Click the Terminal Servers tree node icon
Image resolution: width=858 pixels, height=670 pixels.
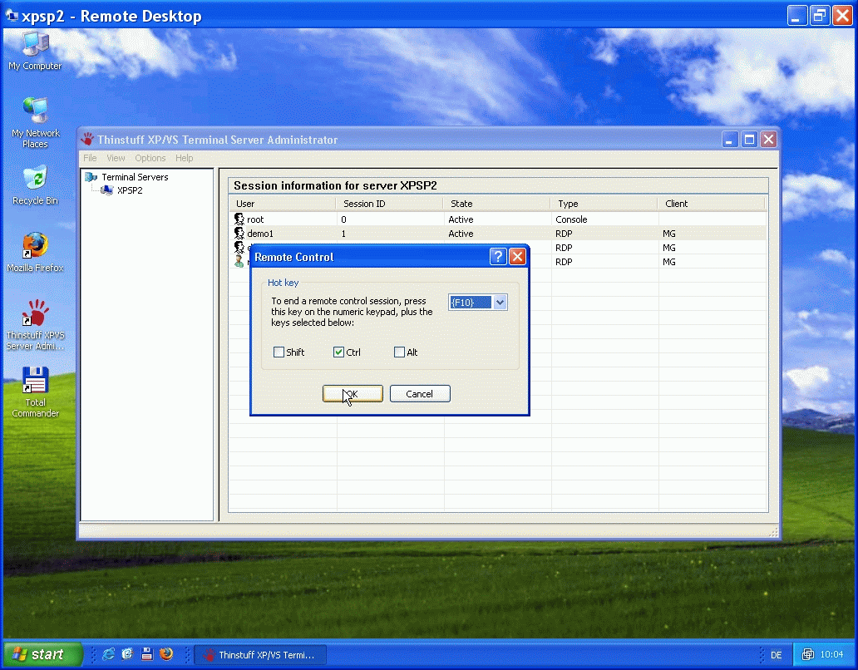(91, 177)
